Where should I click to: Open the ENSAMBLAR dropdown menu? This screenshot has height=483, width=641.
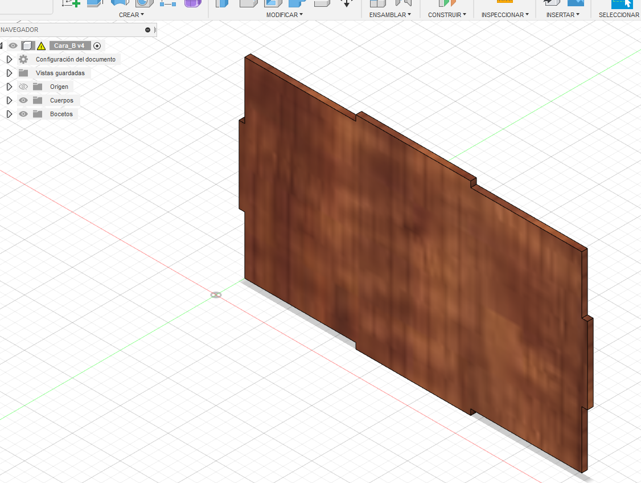390,15
